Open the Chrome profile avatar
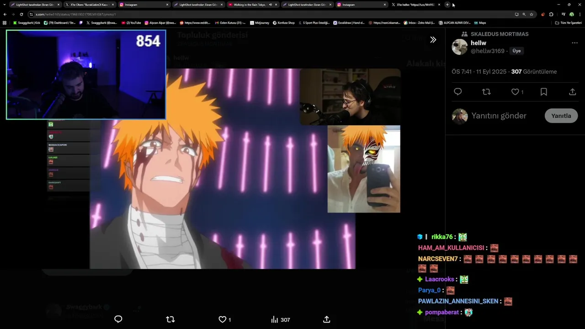Screen dimensions: 585x329 (x=571, y=14)
